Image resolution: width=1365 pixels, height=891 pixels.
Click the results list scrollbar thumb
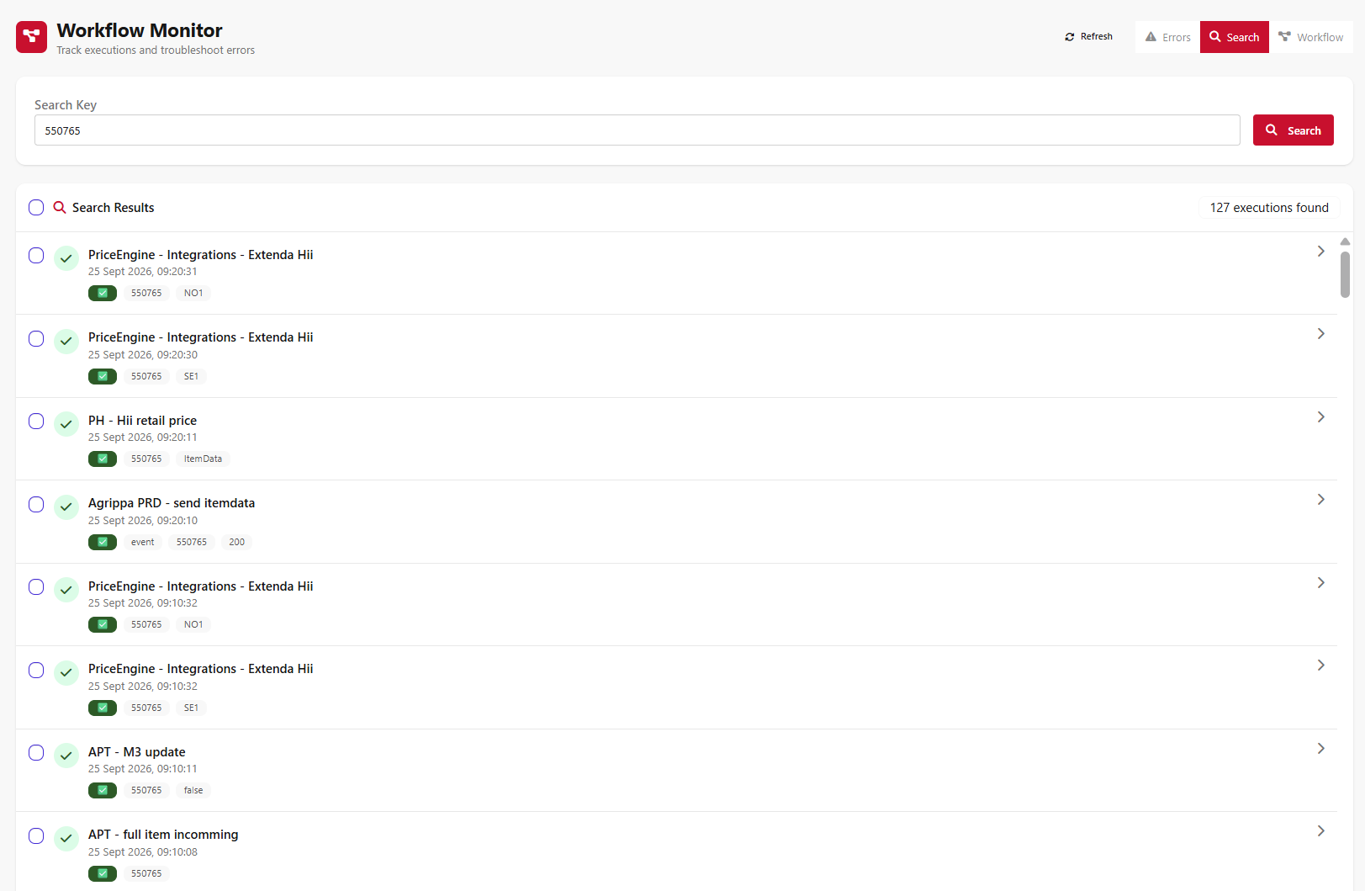(1345, 274)
